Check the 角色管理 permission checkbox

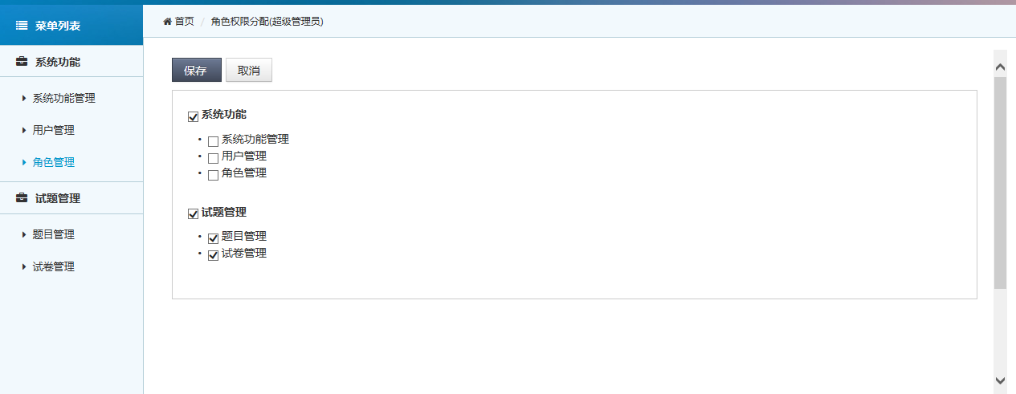point(213,175)
